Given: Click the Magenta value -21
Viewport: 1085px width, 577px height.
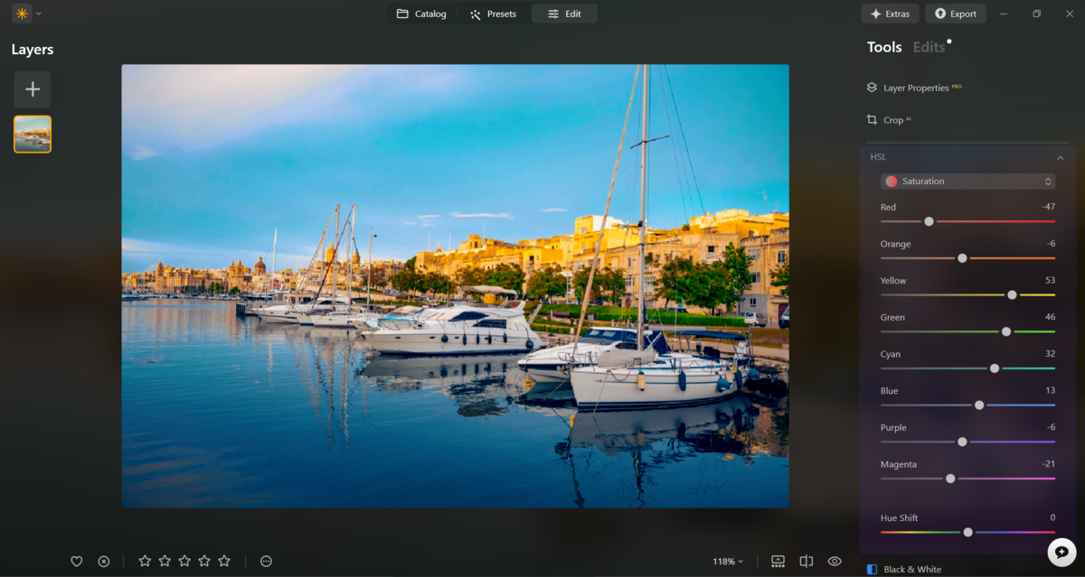Looking at the screenshot, I should pos(1048,464).
